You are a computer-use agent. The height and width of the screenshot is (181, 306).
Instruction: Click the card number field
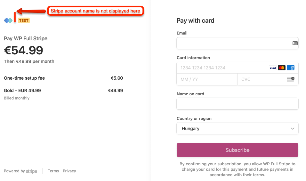221,68
